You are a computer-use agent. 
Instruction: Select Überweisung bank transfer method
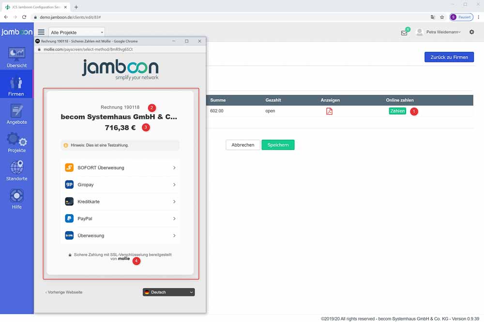(x=120, y=235)
